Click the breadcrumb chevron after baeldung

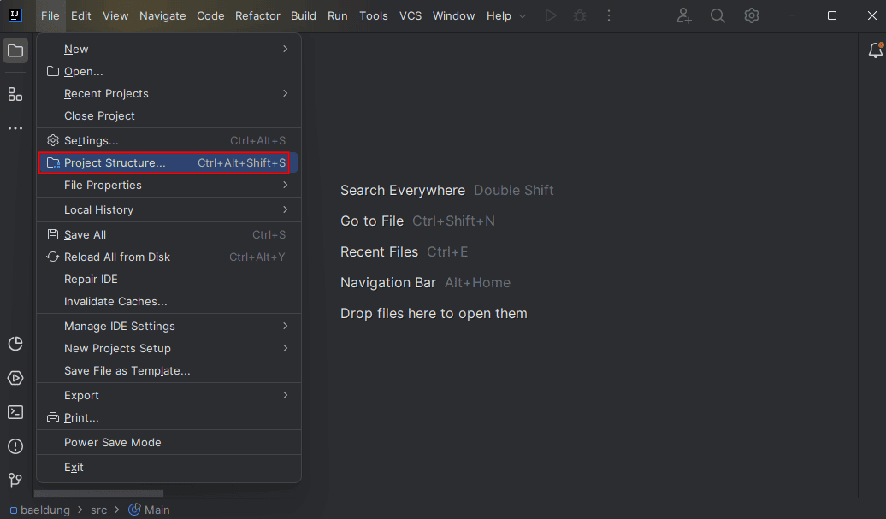80,510
